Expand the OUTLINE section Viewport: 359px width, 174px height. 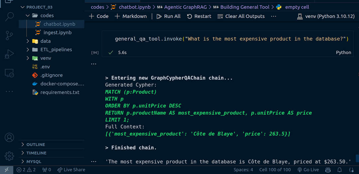tap(36, 145)
